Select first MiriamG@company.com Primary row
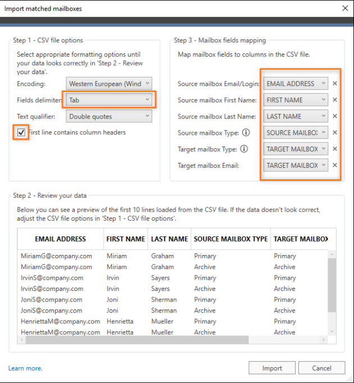Screen dimensions: 354x383 [173, 256]
